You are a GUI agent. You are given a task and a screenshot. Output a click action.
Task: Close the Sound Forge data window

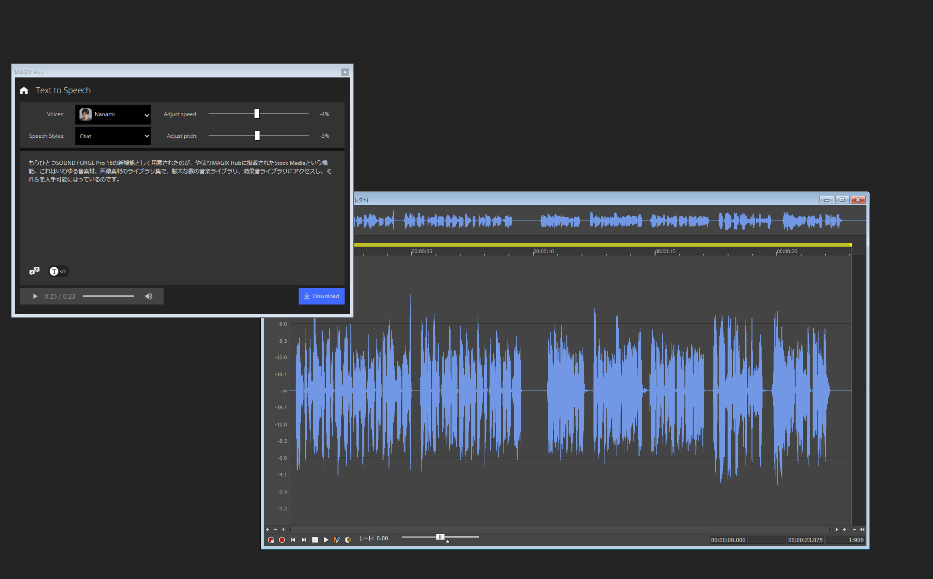(x=858, y=200)
